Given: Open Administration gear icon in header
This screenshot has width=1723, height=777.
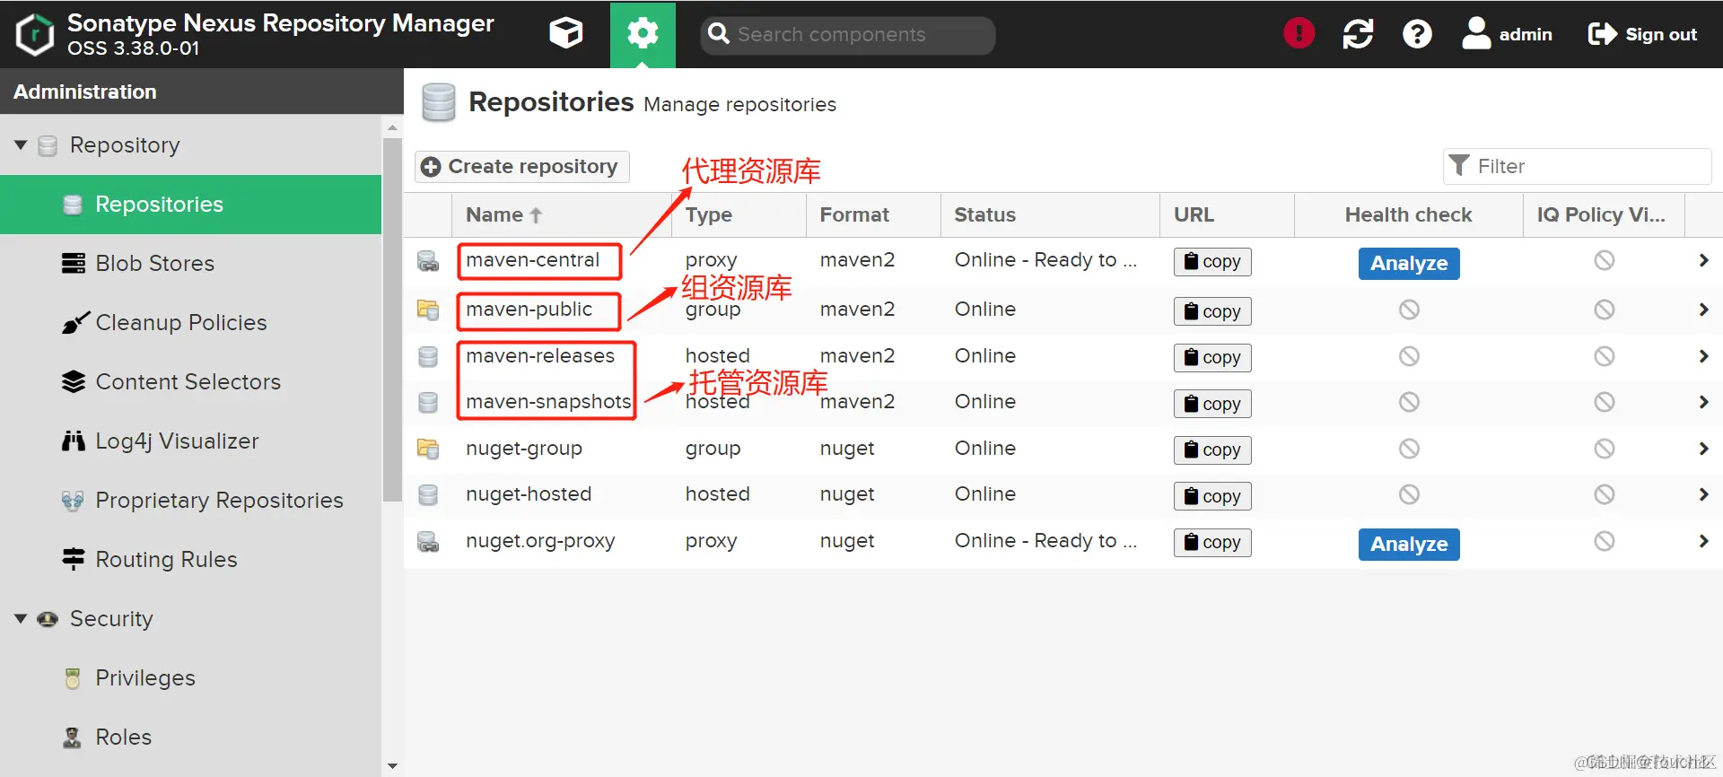Looking at the screenshot, I should 643,34.
